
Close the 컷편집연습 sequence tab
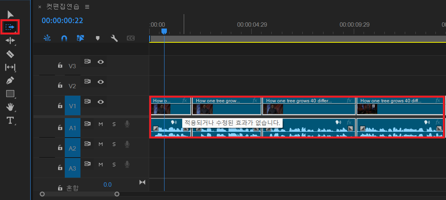[40, 7]
